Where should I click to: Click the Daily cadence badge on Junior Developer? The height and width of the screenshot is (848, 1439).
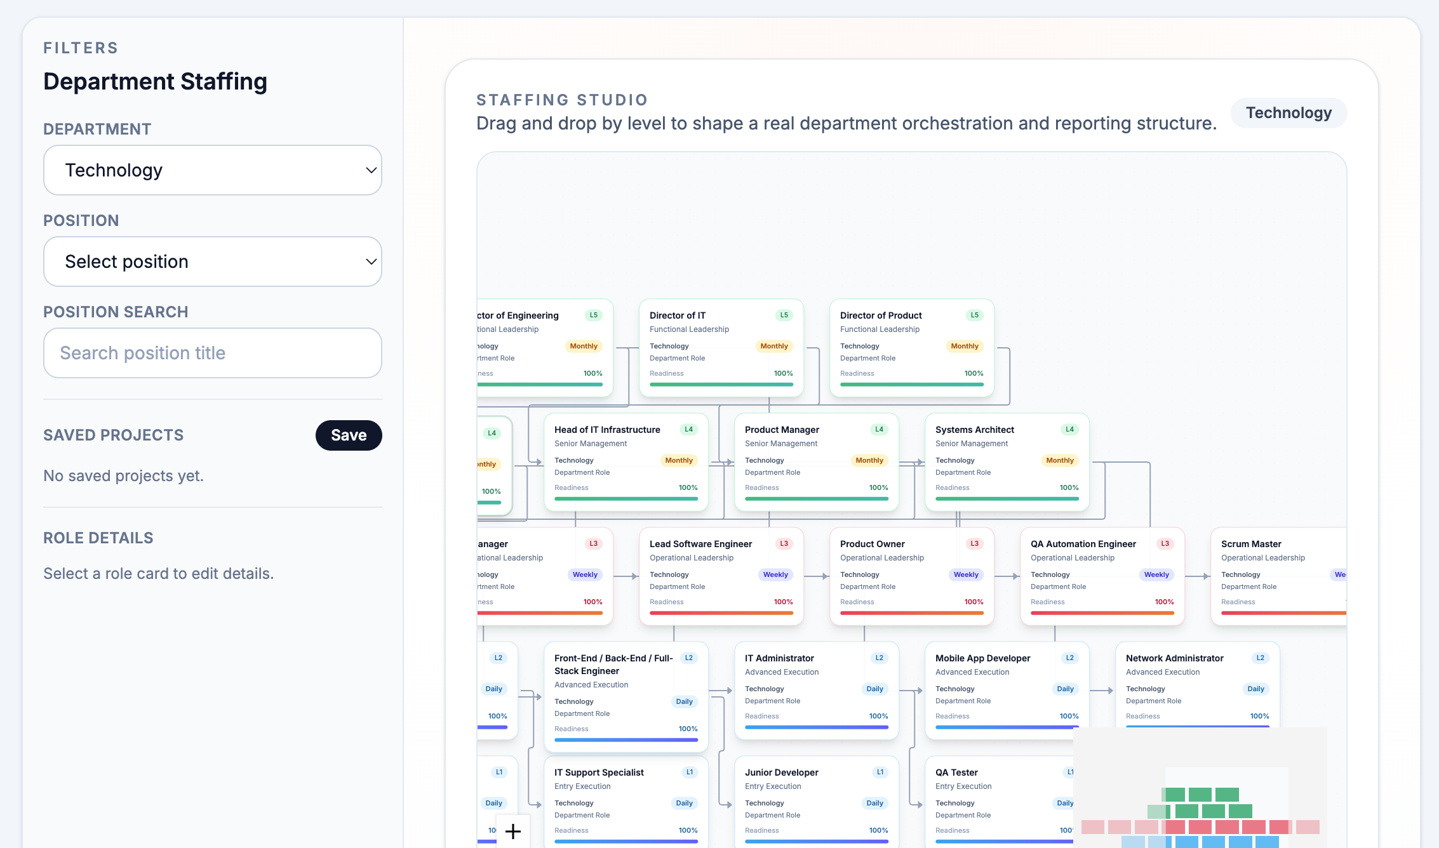pos(874,803)
